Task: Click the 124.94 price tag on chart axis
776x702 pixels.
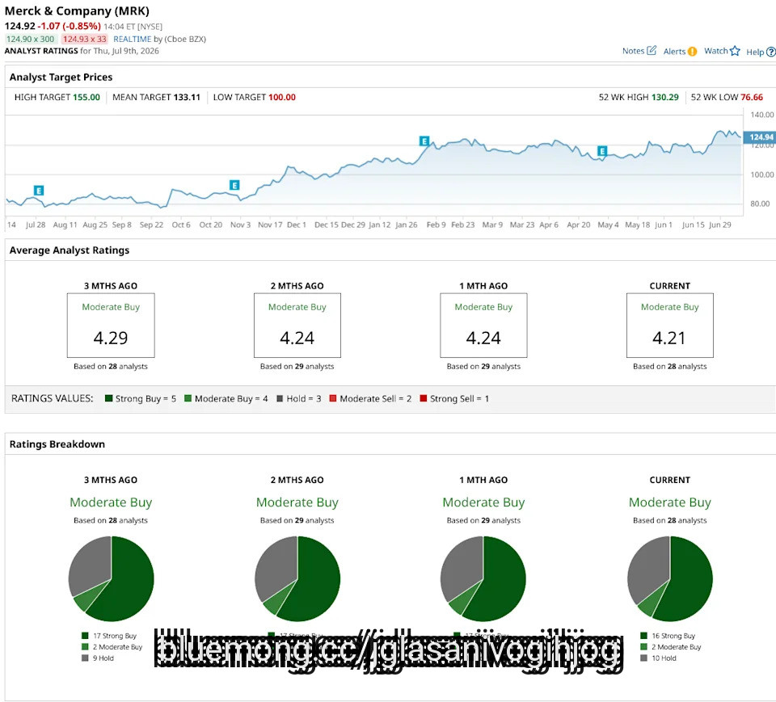Action: (760, 137)
